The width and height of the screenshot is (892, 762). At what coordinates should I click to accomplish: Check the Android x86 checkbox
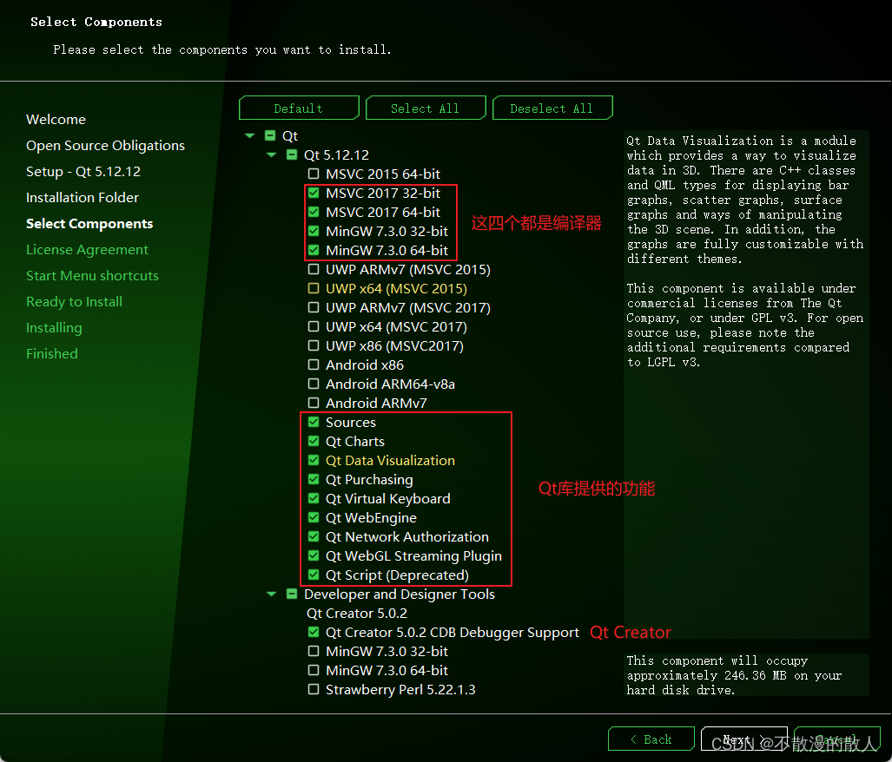[x=314, y=365]
